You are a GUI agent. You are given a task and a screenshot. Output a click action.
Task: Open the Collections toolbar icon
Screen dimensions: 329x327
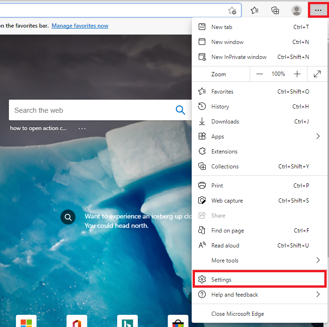click(x=276, y=10)
